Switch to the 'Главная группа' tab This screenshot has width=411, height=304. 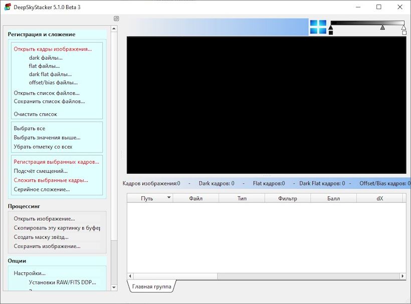click(x=152, y=286)
